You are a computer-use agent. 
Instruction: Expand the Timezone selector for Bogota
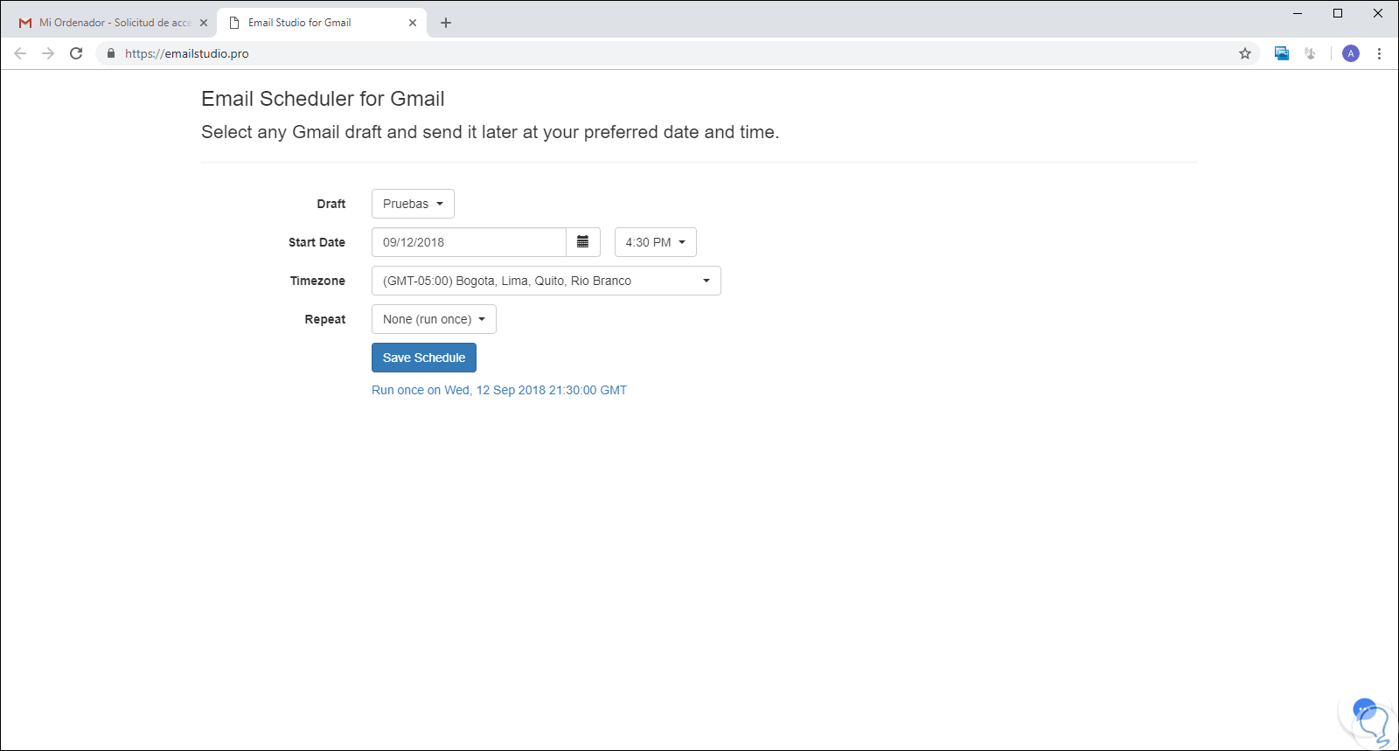[x=546, y=281]
